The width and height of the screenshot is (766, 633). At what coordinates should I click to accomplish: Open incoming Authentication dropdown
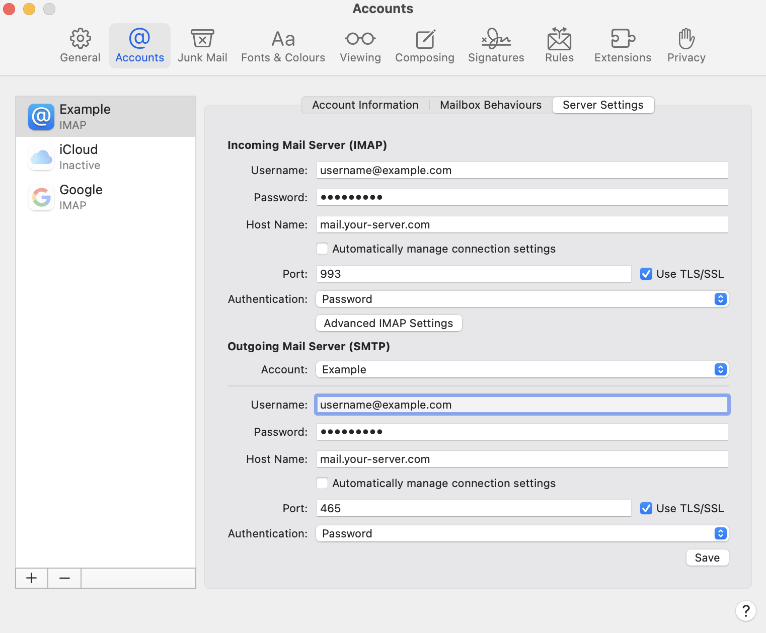pos(522,299)
